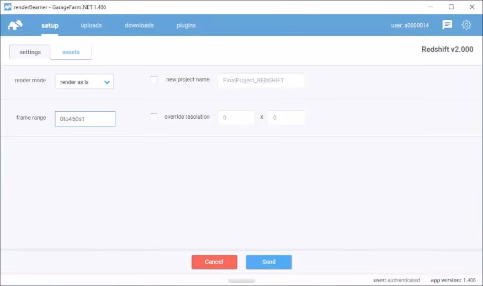Click the new project name input field
Screen dimensions: 483x286
click(x=261, y=81)
